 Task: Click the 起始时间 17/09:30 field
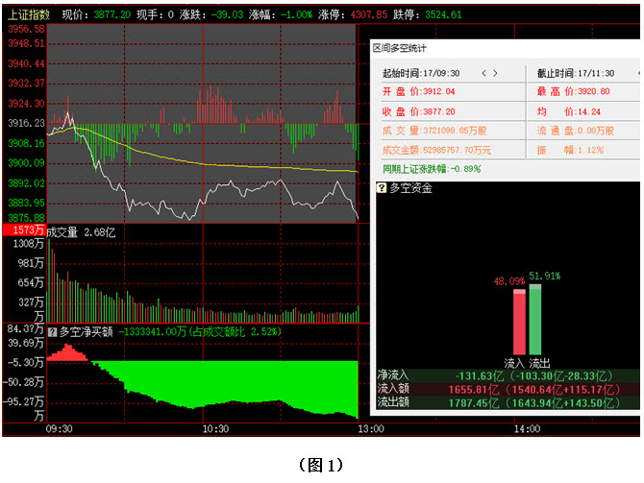tap(421, 73)
